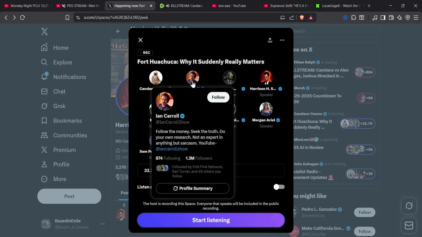The height and width of the screenshot is (237, 422).
Task: Switch to Sopranos 6x06 browser tab
Action: (x=286, y=6)
